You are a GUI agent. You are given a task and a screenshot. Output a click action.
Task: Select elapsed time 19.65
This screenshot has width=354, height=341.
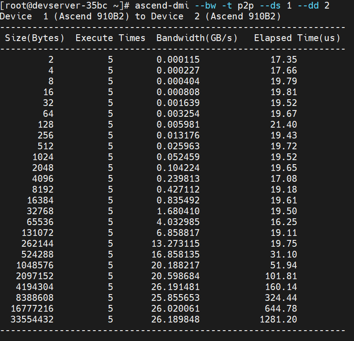pyautogui.click(x=284, y=168)
